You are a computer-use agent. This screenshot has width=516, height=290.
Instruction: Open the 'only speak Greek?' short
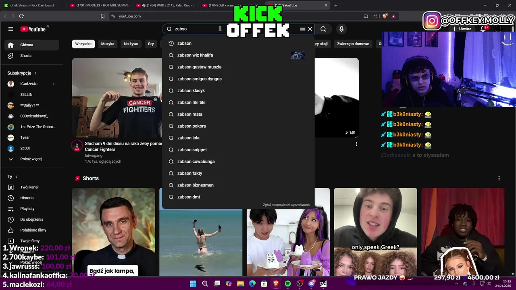pos(375,232)
